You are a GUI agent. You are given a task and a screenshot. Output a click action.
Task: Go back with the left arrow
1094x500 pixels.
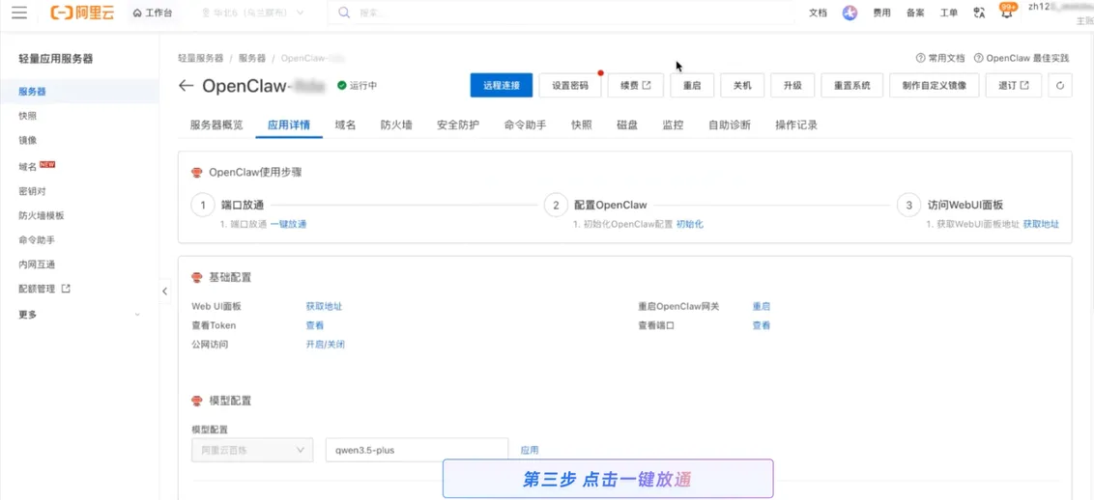coord(186,86)
